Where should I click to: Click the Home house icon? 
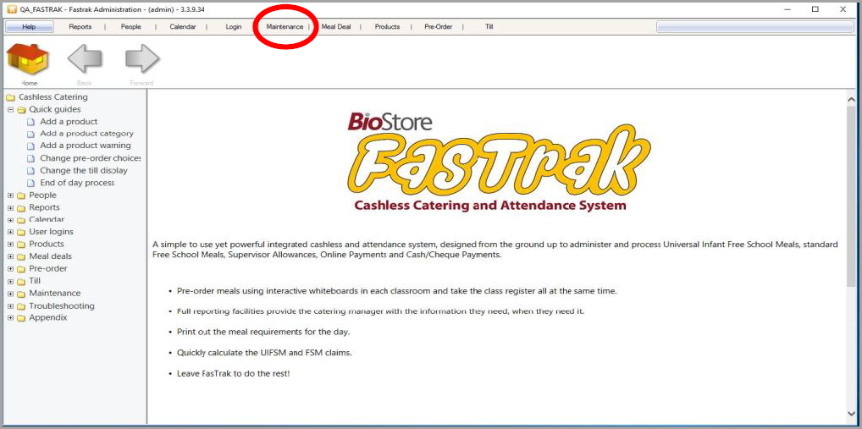27,59
